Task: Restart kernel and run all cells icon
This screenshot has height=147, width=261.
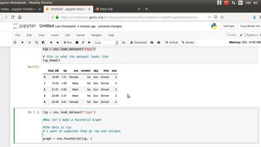Action: tap(89, 42)
